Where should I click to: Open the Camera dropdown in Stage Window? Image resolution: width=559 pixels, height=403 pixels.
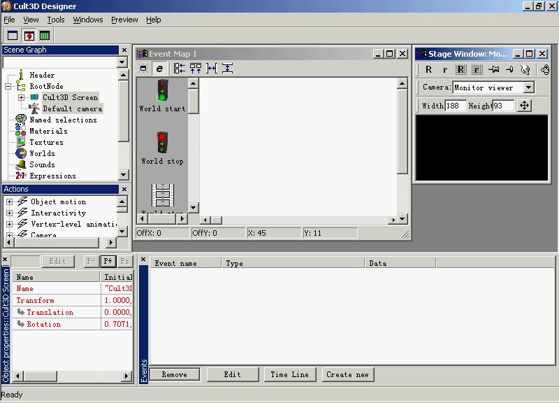point(529,87)
